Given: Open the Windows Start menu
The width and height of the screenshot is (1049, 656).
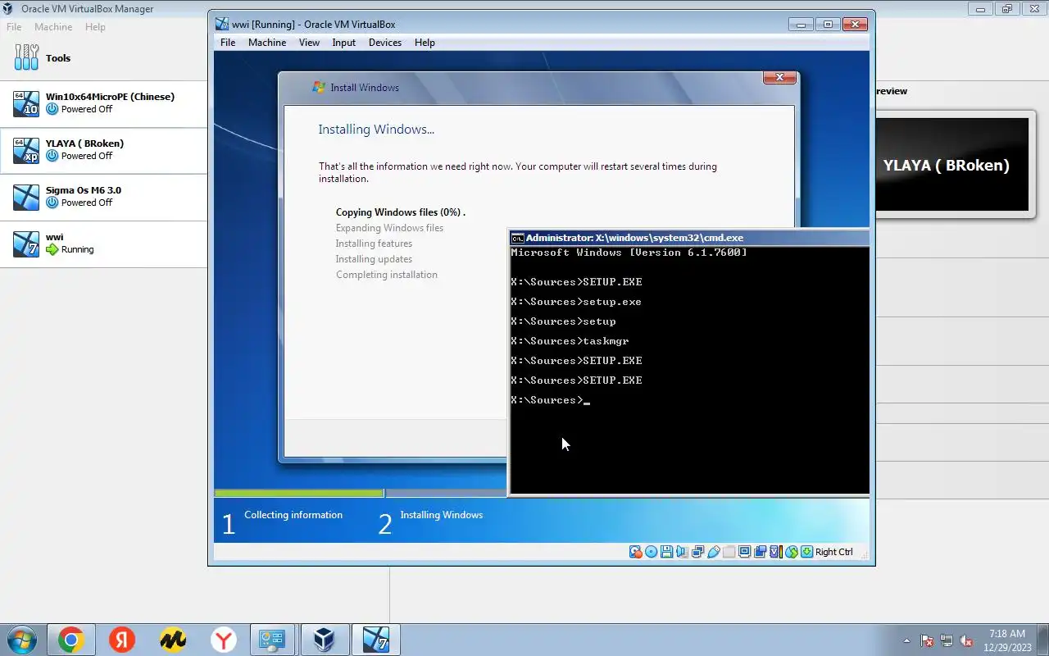Looking at the screenshot, I should 20,640.
